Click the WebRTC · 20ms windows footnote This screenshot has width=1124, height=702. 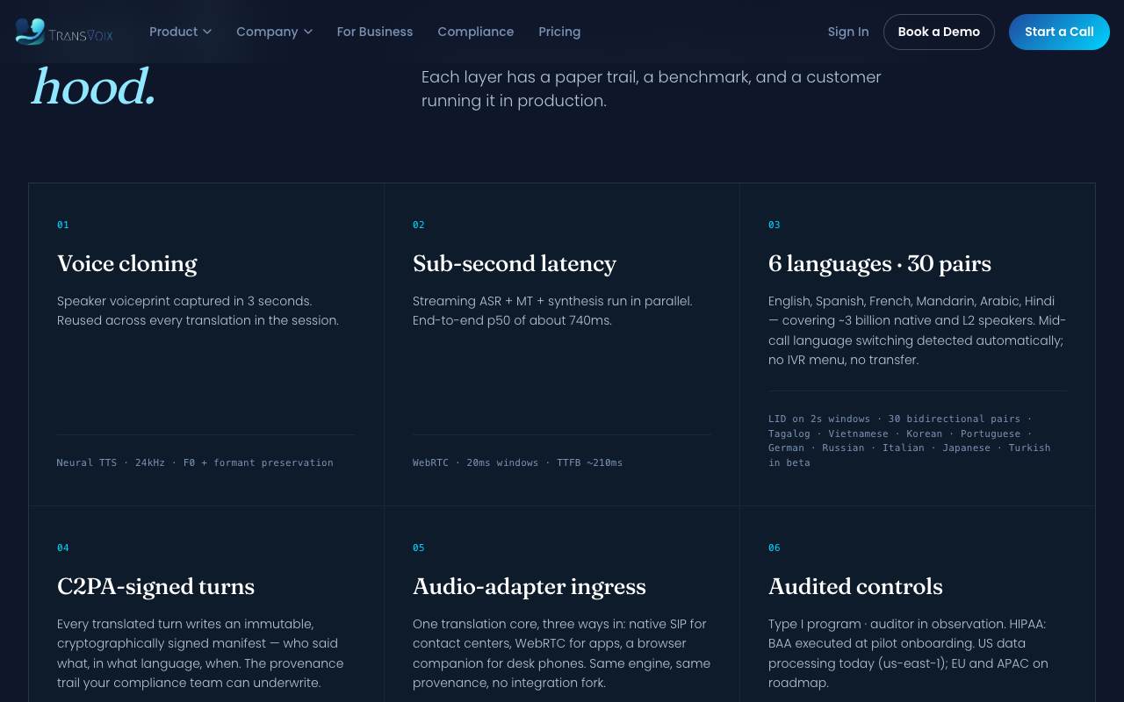click(518, 462)
